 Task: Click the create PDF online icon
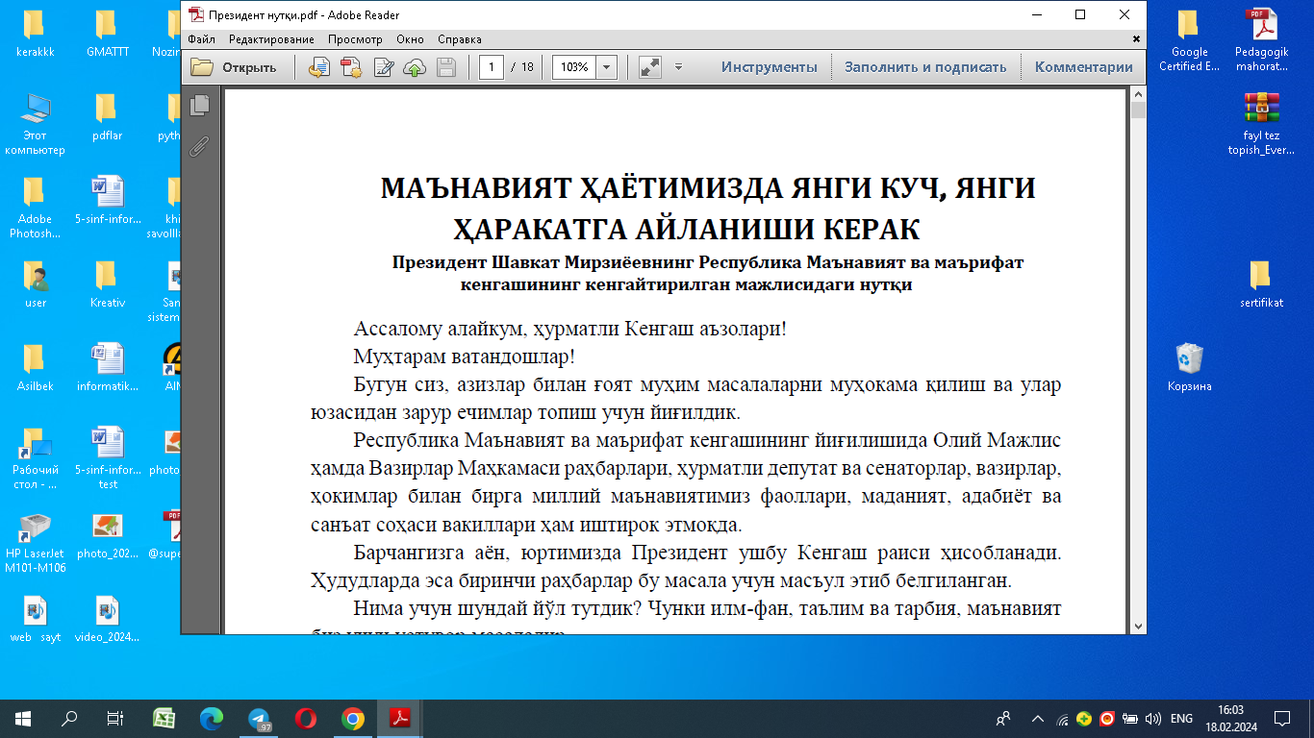351,67
